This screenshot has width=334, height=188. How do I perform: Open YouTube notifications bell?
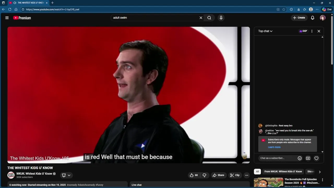(x=313, y=18)
